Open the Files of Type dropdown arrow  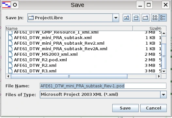tap(164, 95)
